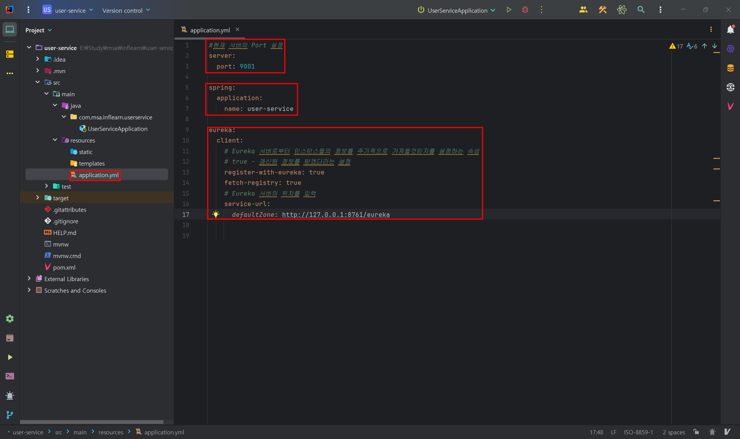Toggle the Project tool window button

(10, 30)
